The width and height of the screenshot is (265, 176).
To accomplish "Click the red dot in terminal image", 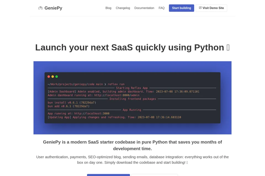I will [49, 77].
